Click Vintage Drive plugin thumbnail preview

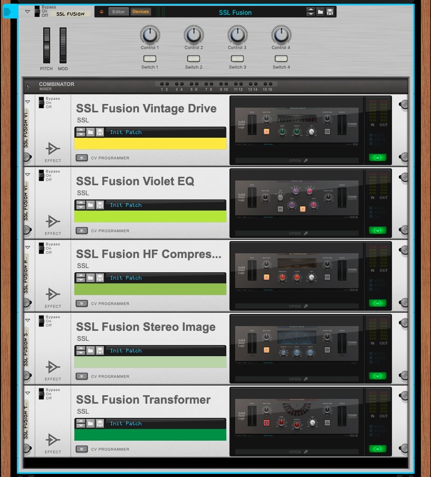click(x=297, y=127)
